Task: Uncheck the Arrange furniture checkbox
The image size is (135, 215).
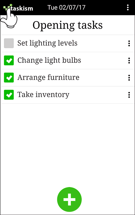Action: 9,78
